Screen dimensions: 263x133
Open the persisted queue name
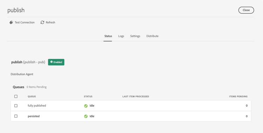click(x=34, y=116)
